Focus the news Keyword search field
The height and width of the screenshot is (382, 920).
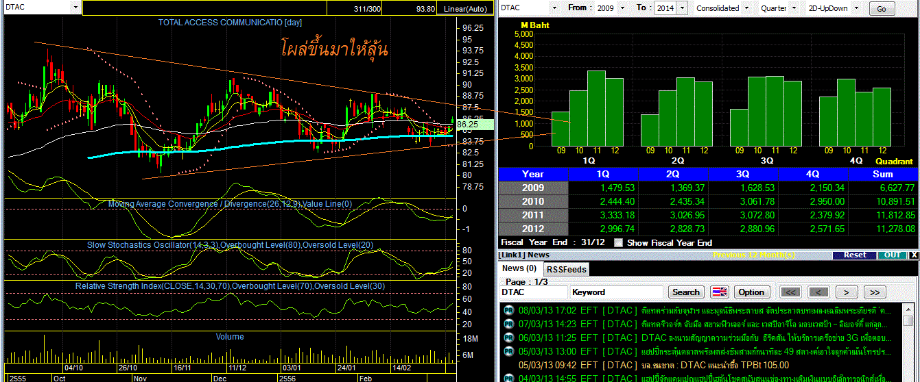[x=616, y=292]
